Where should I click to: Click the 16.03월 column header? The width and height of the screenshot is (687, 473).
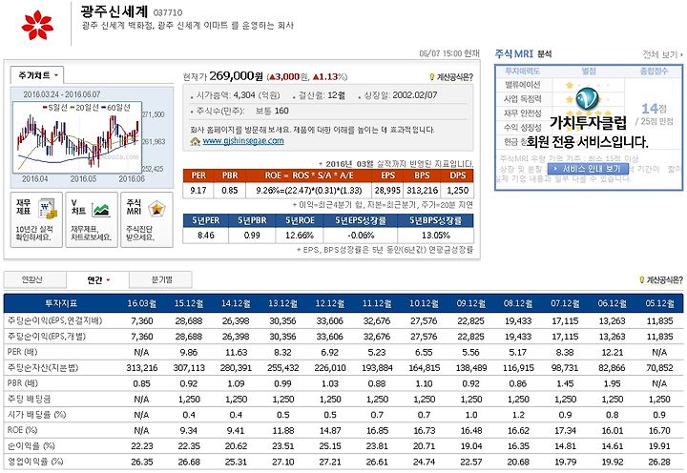pos(142,303)
